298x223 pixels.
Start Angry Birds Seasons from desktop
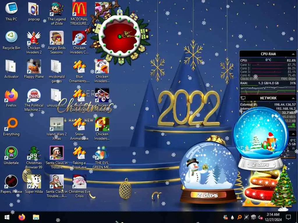pyautogui.click(x=57, y=42)
